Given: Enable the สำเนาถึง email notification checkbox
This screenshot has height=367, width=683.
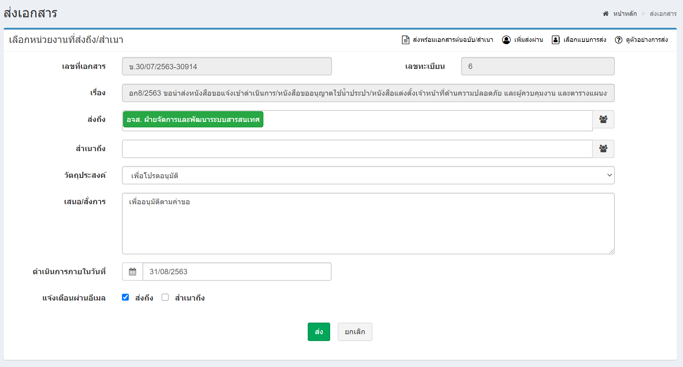Looking at the screenshot, I should [x=165, y=297].
